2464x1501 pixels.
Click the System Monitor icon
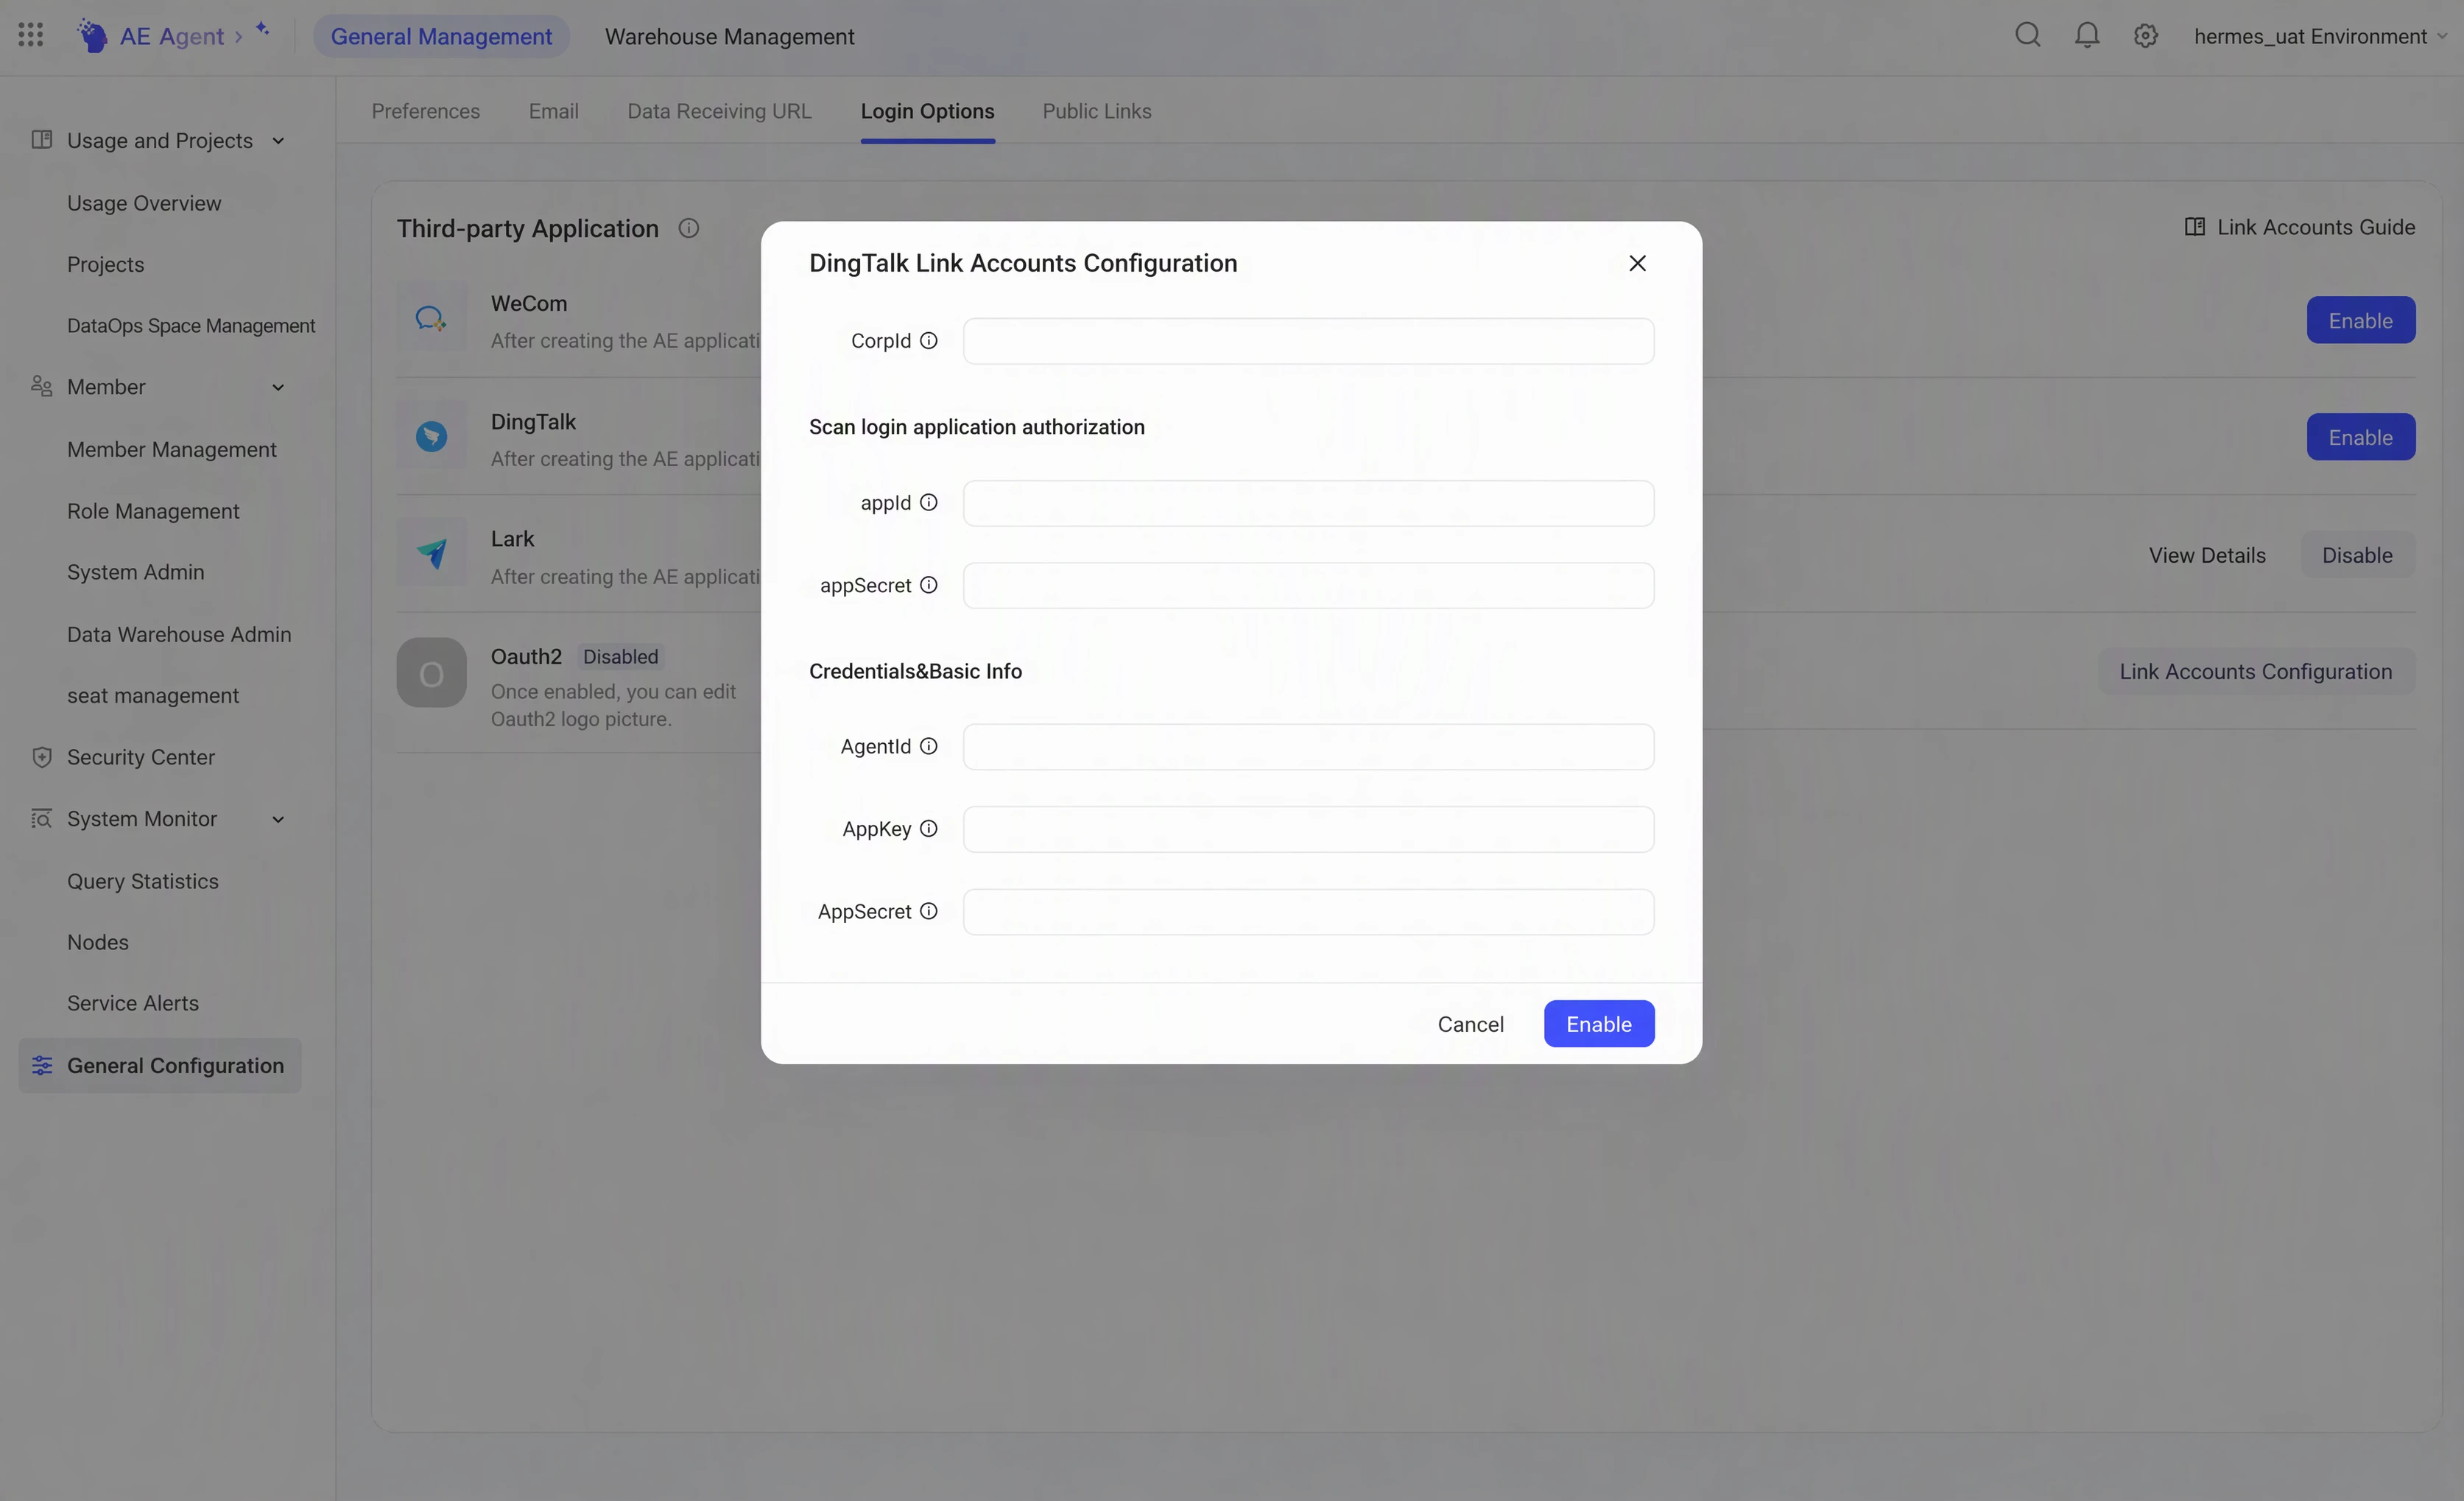tap(41, 818)
